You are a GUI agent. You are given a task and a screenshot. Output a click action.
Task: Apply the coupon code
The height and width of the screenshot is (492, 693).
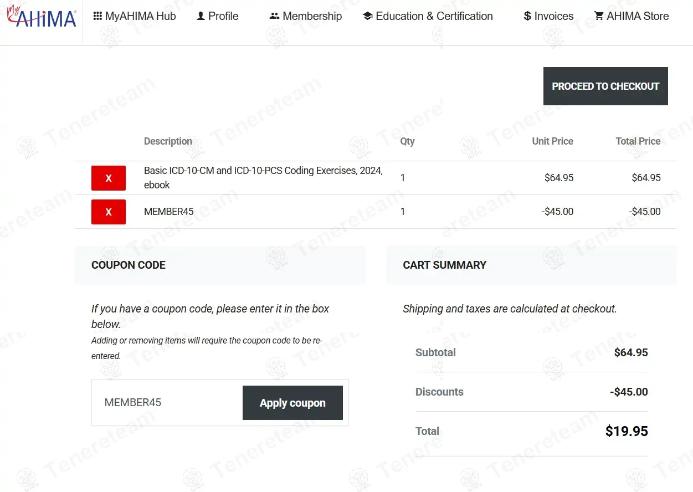[x=292, y=403]
